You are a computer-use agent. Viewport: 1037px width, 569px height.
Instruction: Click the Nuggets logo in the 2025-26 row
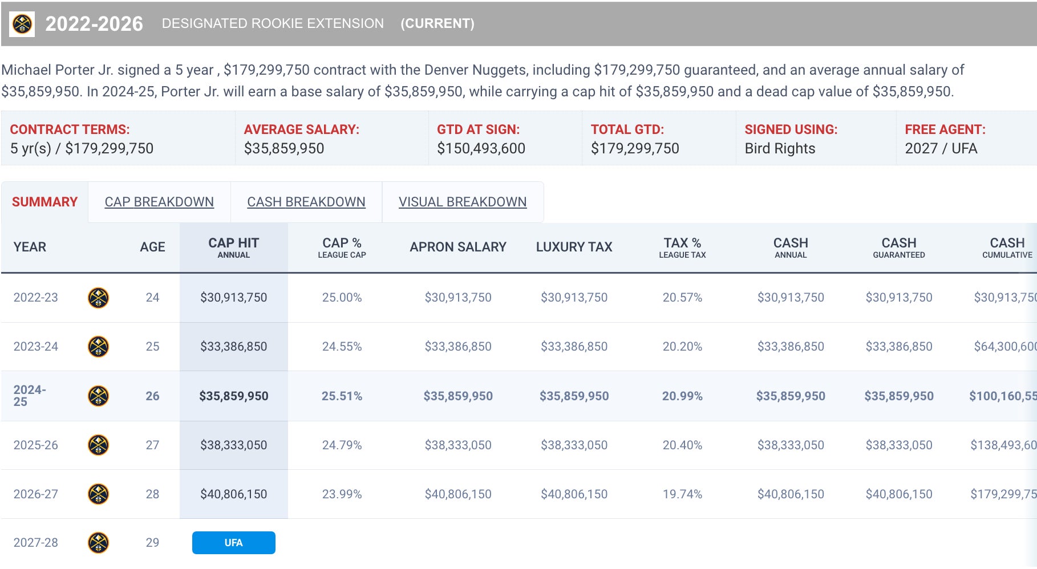pyautogui.click(x=98, y=445)
